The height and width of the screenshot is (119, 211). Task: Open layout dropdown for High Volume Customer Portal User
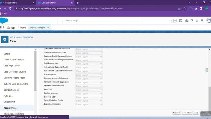pos(89,71)
